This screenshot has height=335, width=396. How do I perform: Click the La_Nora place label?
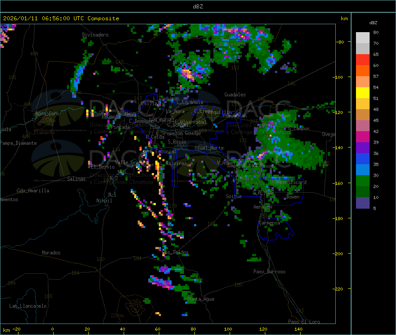click(175, 111)
